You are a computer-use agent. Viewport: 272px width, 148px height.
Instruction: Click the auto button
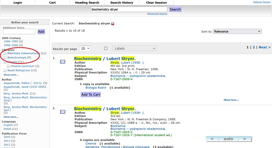[228, 139]
